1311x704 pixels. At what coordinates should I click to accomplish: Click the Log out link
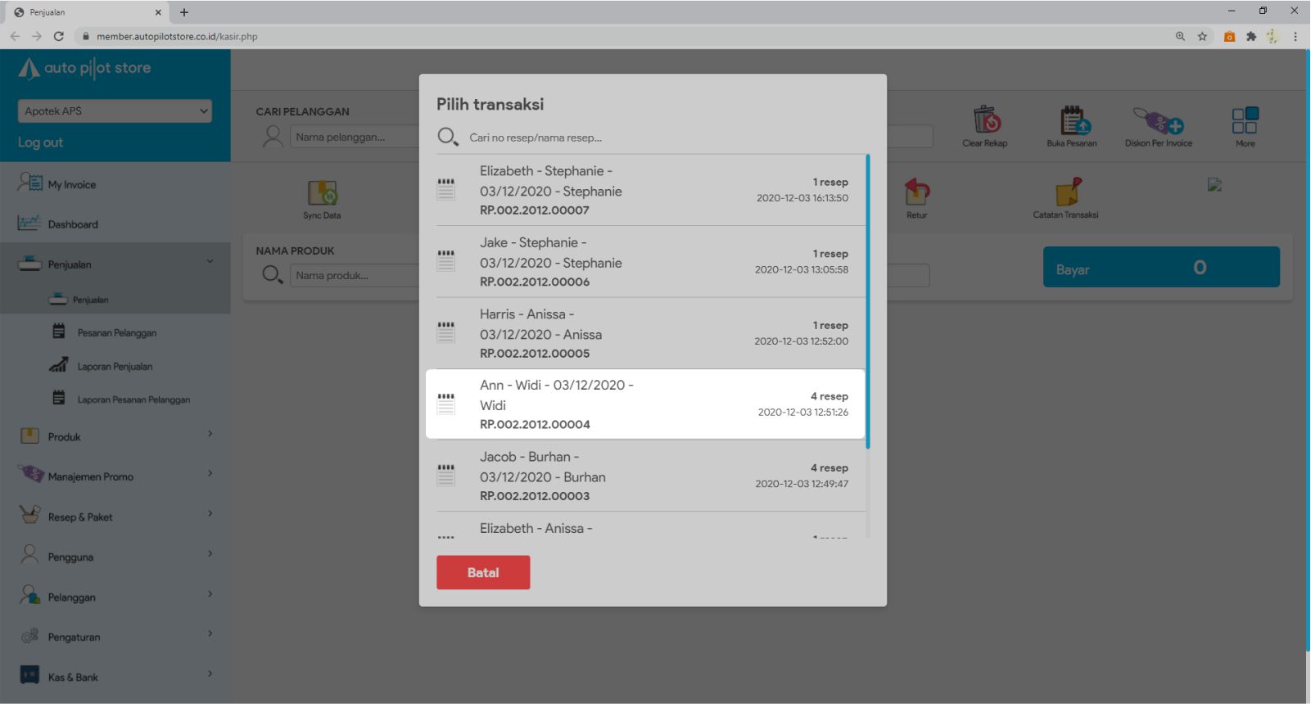pos(41,142)
